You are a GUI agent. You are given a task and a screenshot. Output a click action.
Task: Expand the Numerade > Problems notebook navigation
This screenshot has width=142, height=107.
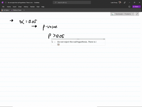tap(122, 14)
